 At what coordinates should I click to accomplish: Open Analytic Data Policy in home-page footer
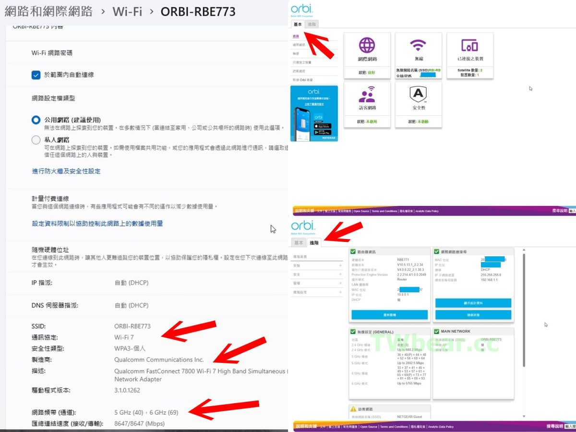(x=427, y=211)
